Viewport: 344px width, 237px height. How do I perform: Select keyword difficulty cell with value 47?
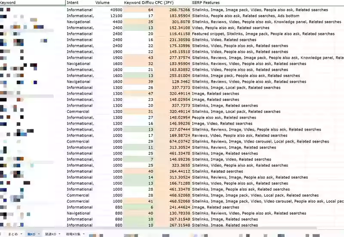pyautogui.click(x=138, y=94)
